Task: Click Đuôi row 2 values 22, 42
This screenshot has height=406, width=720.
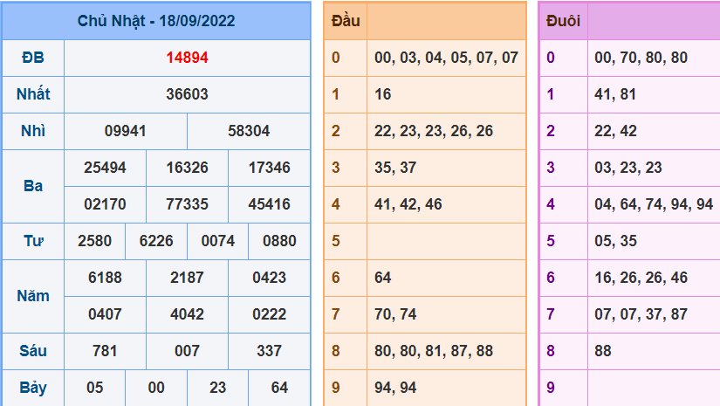Action: coord(615,131)
